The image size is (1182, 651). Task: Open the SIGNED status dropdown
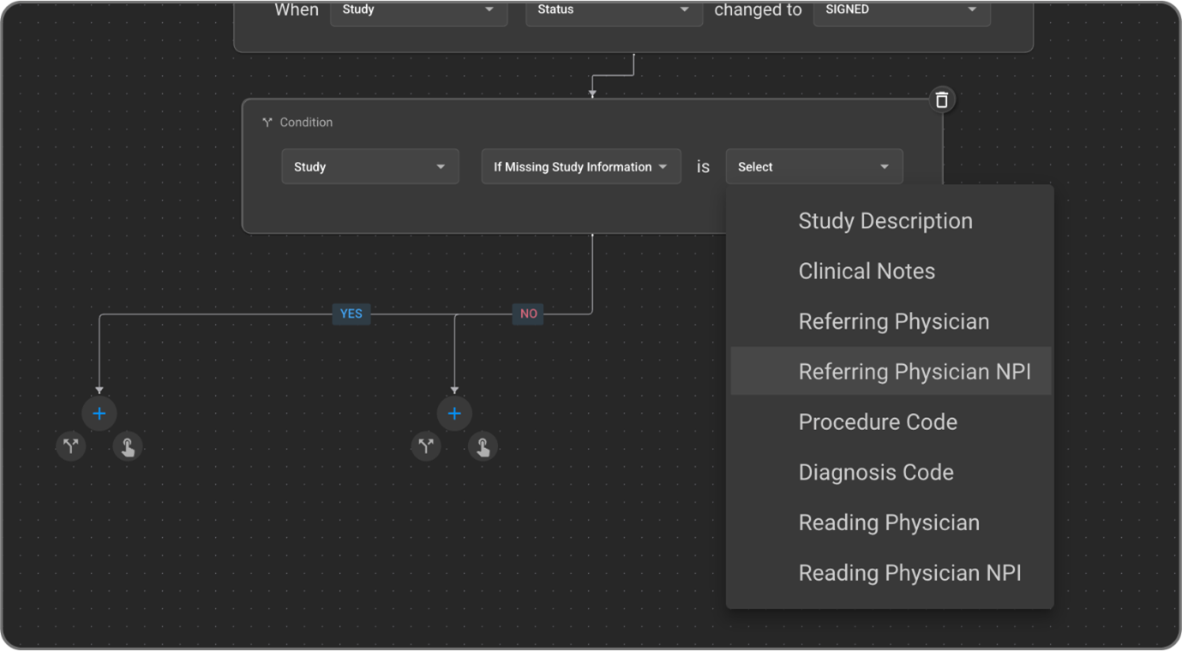pos(901,10)
